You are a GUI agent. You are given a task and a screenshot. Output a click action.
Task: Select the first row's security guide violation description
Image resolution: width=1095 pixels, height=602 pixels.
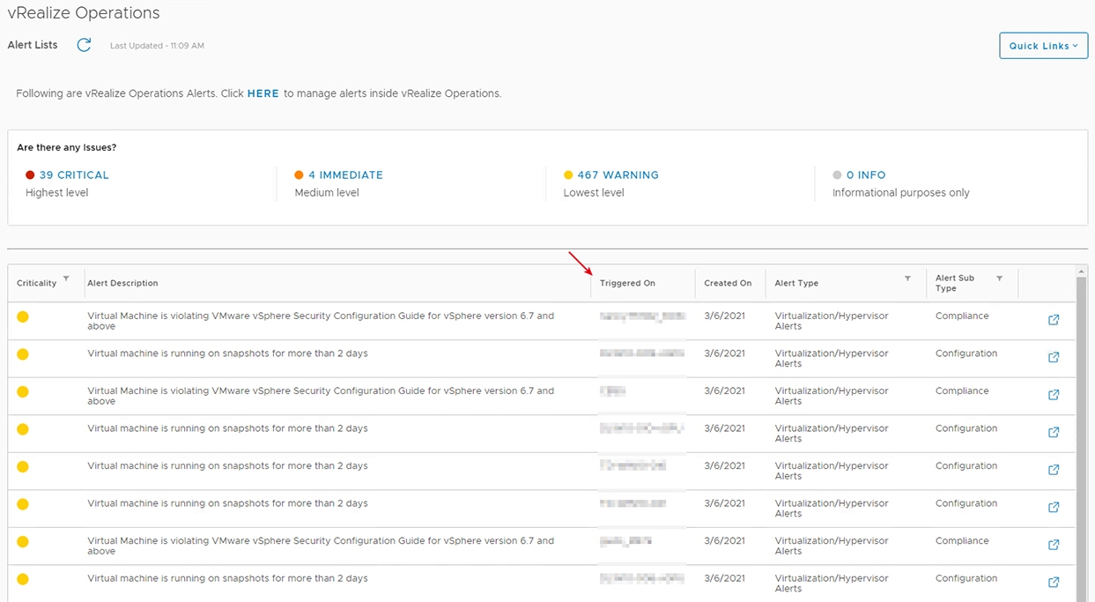[x=321, y=321]
